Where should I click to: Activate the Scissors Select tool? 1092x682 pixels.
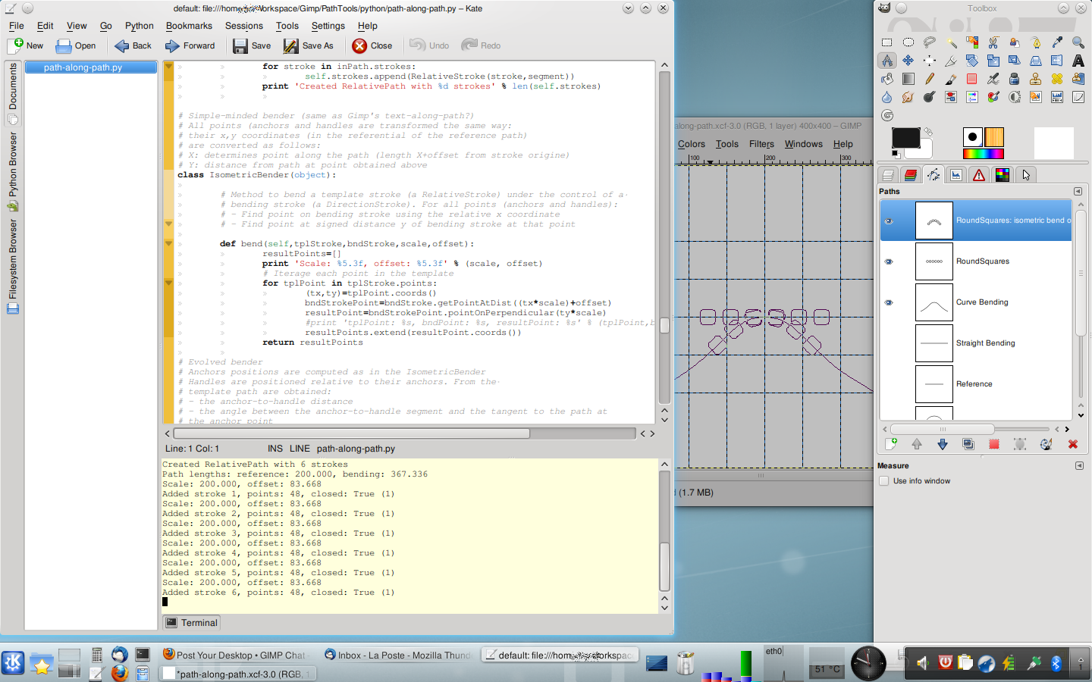993,42
